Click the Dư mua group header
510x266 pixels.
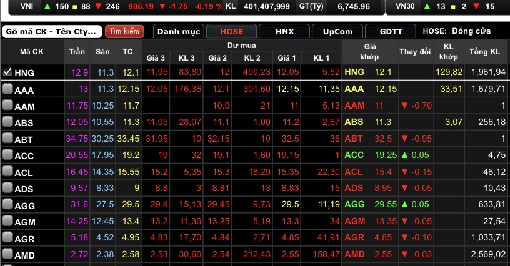click(x=241, y=46)
